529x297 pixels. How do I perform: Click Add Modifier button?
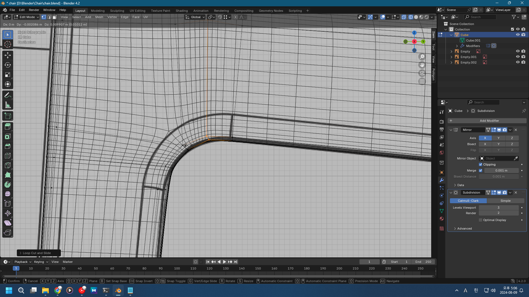click(x=487, y=121)
